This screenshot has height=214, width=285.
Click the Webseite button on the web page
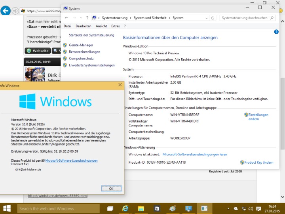coord(38,51)
